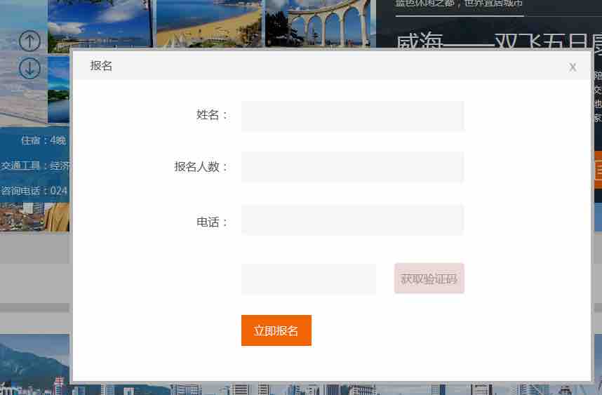Click the 姓名 field label
Screen dimensions: 602x395
[212, 115]
